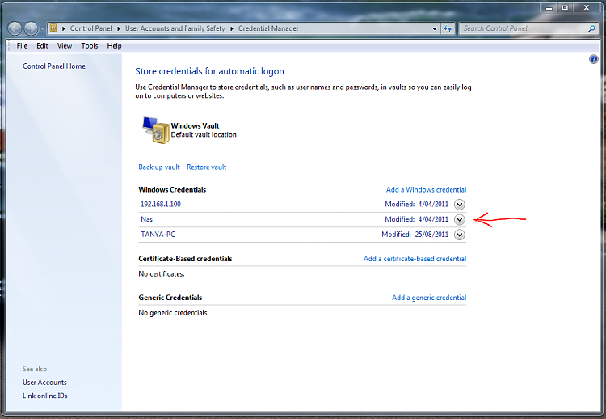Click the Control Panel address bar icon
Viewport: 606px width, 419px height.
(53, 28)
